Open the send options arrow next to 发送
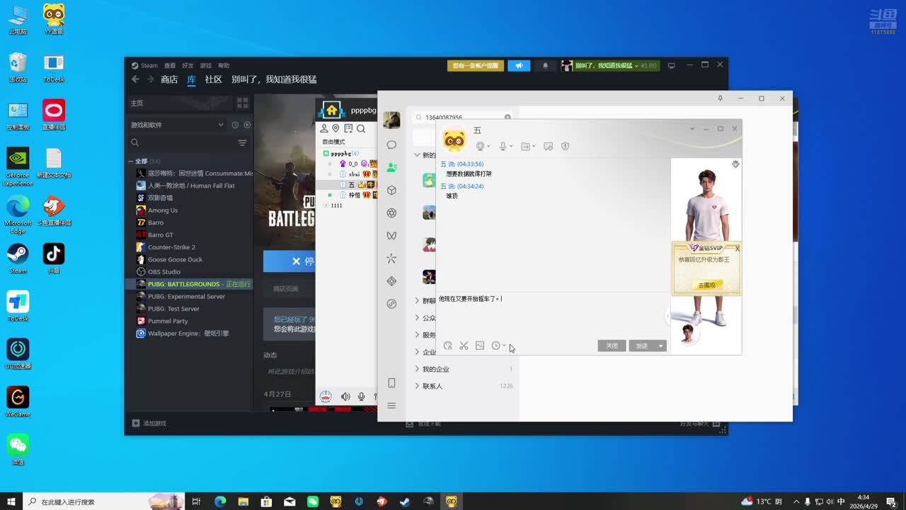906x510 pixels. coord(660,346)
